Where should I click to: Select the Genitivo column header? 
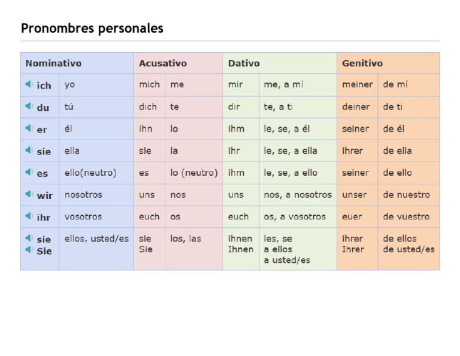[362, 63]
